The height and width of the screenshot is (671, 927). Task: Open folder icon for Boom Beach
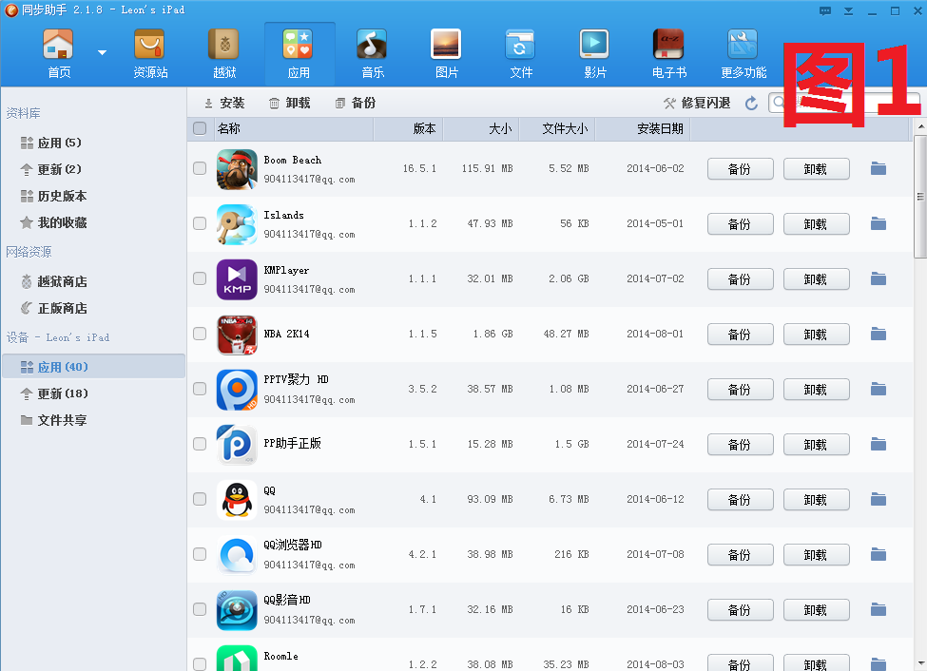click(879, 168)
